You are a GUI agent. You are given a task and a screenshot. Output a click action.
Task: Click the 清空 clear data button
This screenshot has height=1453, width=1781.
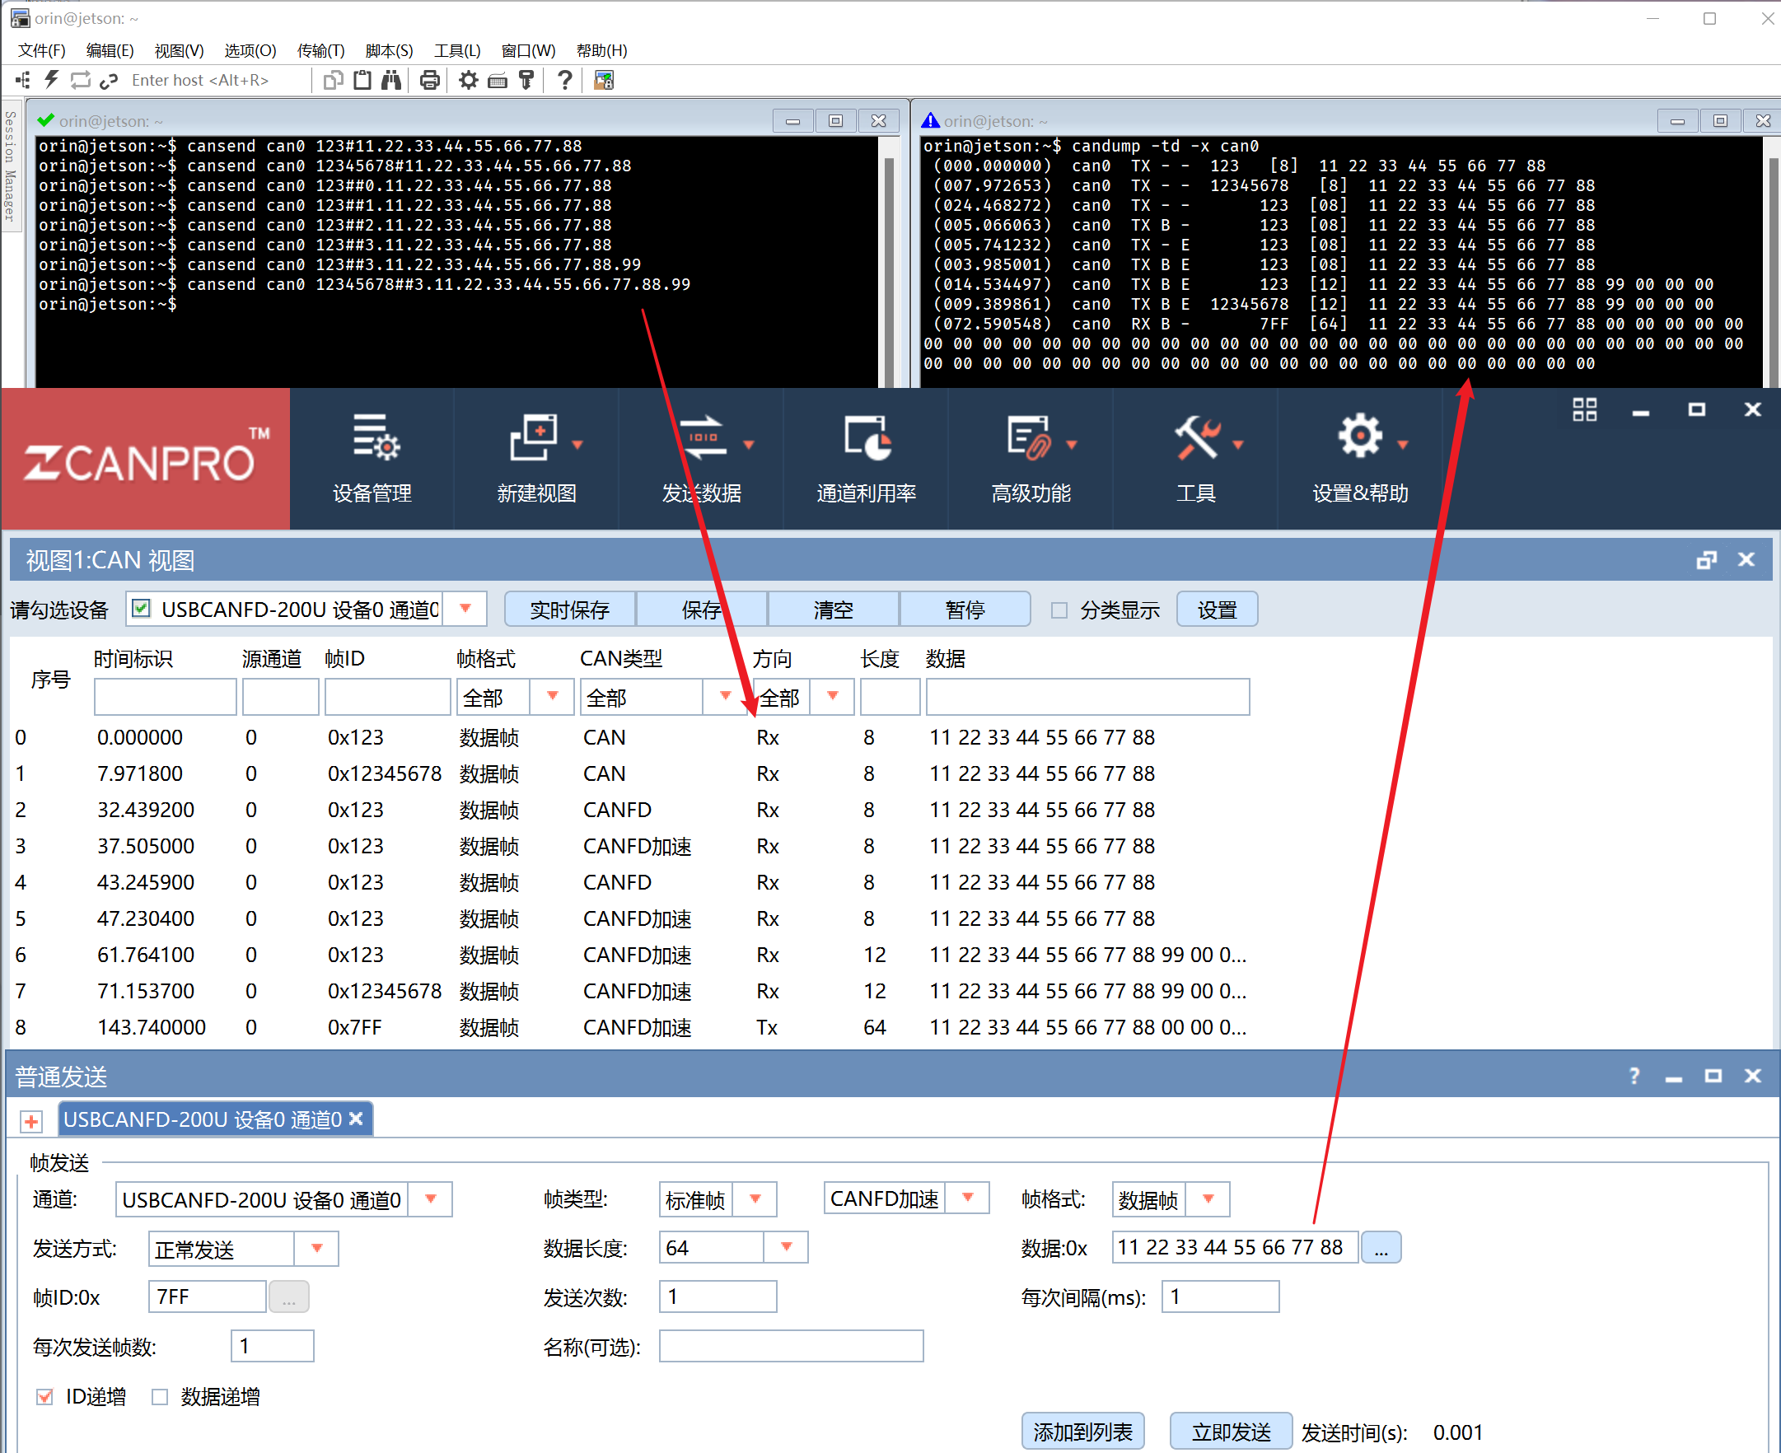pos(833,608)
